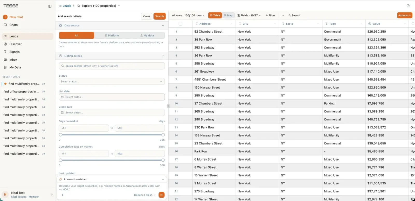Go to Discover in sidebar

(16, 44)
